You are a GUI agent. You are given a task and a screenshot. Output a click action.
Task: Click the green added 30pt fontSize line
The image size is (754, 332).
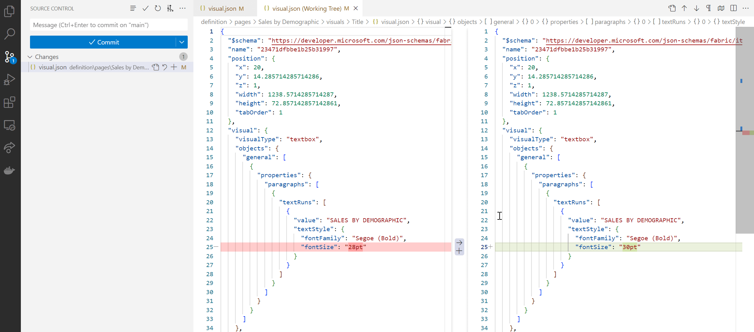click(618, 247)
